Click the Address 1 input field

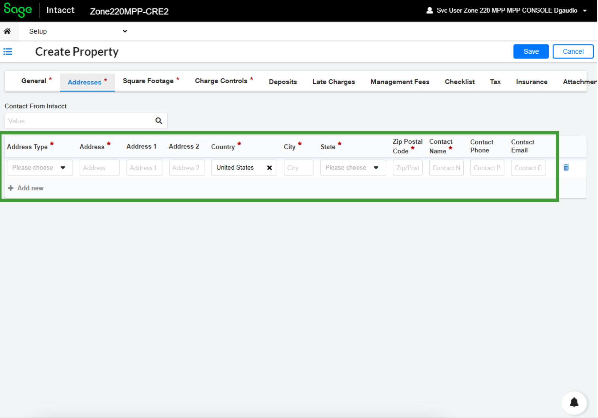click(144, 168)
